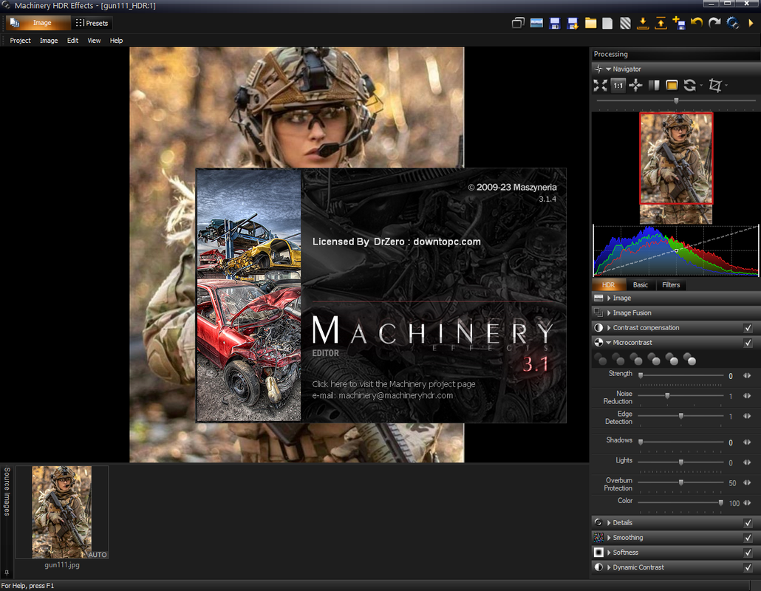Select the crop tool in Navigator
The image size is (761, 591).
[715, 86]
